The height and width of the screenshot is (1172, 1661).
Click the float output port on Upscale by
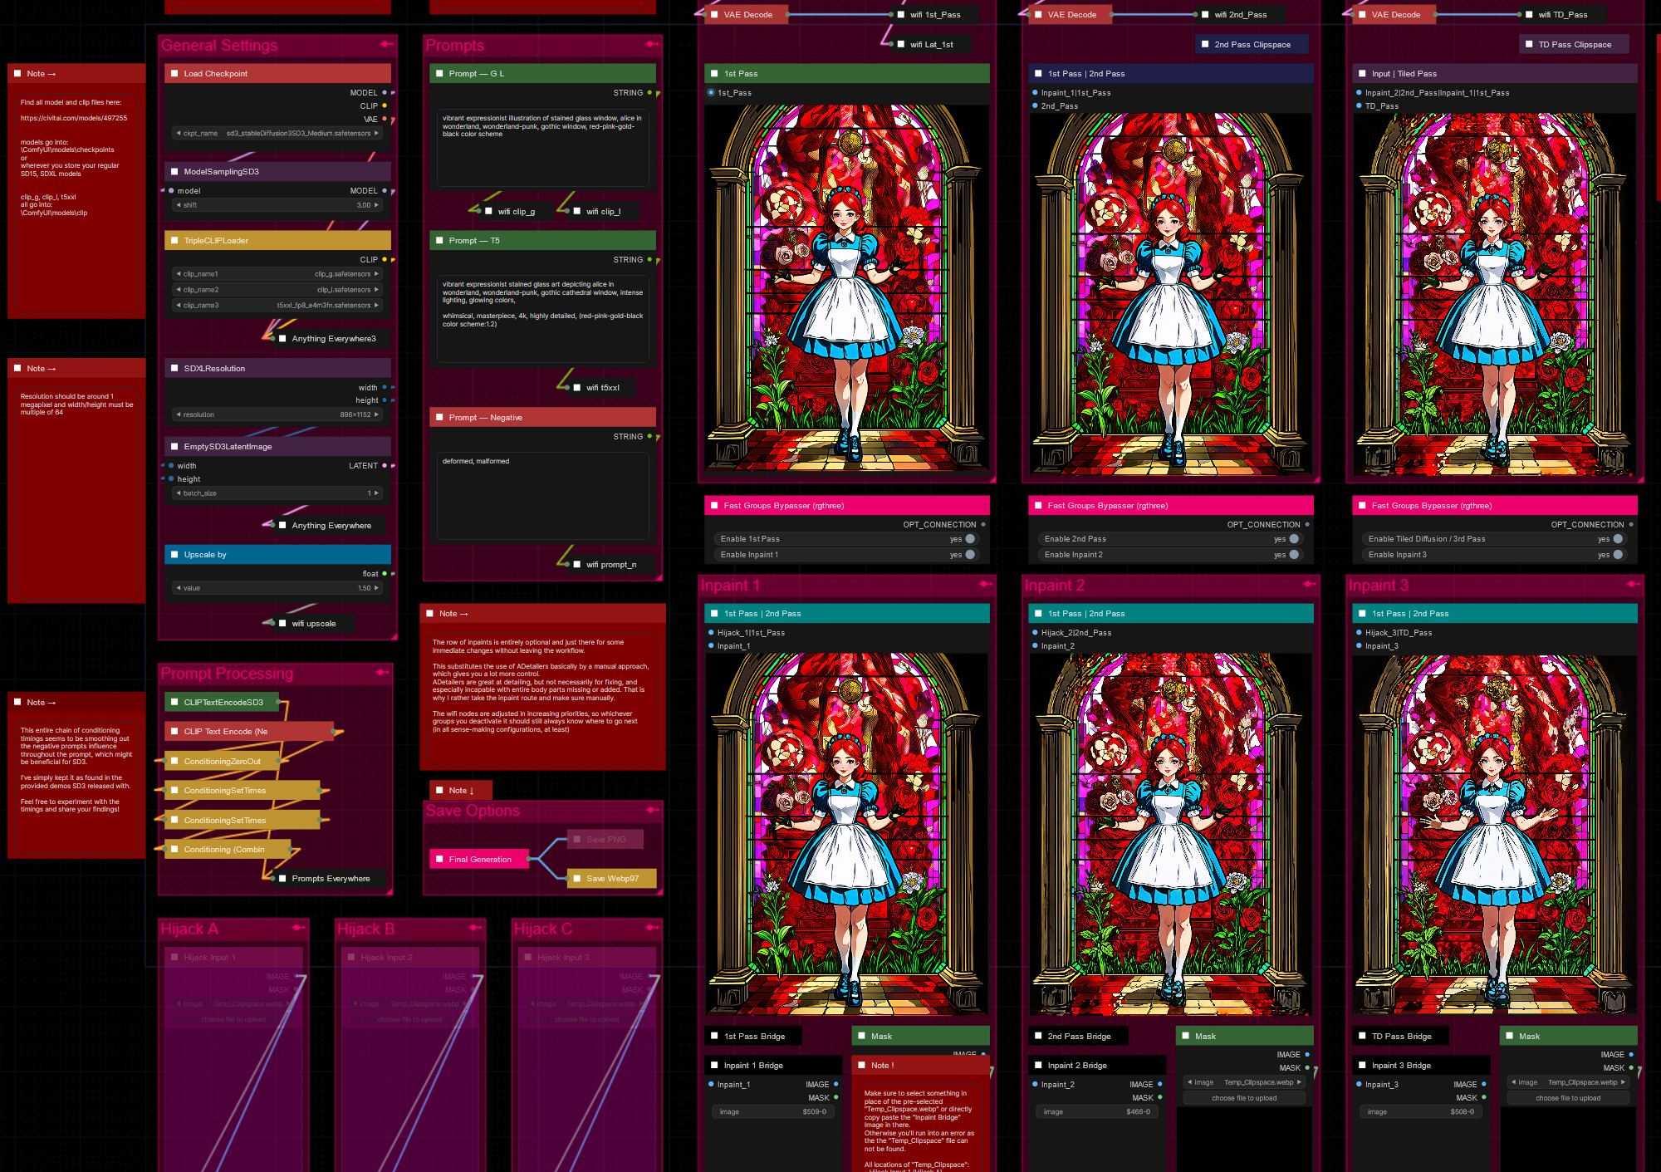(x=385, y=574)
